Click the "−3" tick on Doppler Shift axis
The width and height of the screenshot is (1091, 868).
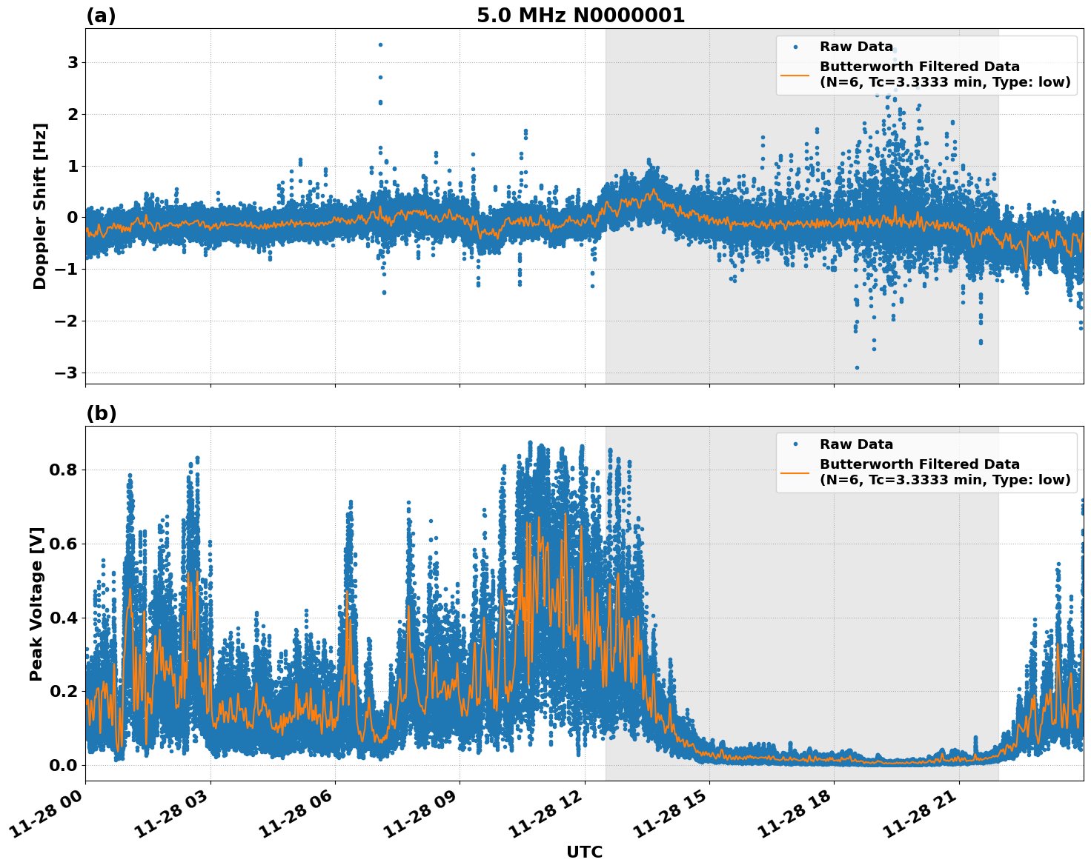pyautogui.click(x=65, y=373)
